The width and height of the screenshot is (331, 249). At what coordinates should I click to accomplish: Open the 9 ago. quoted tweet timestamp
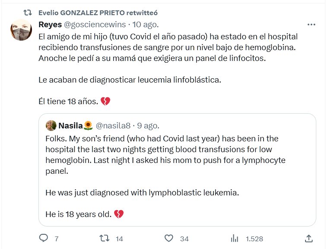(x=148, y=126)
